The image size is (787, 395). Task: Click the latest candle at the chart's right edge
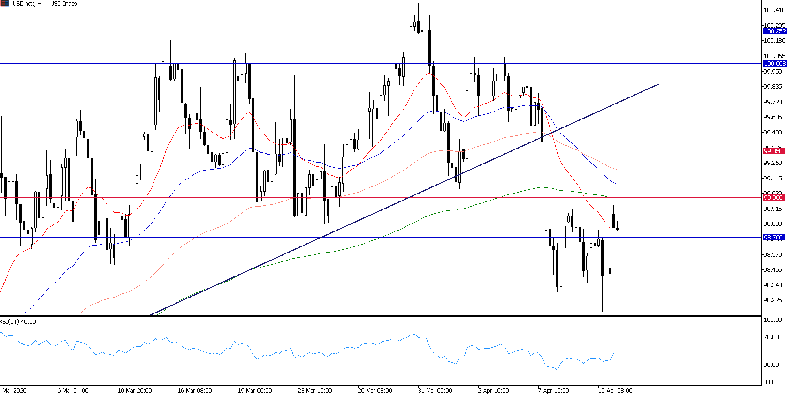click(x=617, y=228)
